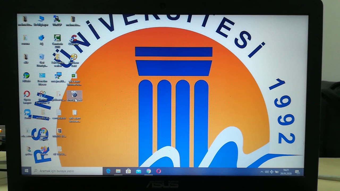340x191 pixels.
Task: Select the camtasia.txt file
Action: (x=59, y=114)
